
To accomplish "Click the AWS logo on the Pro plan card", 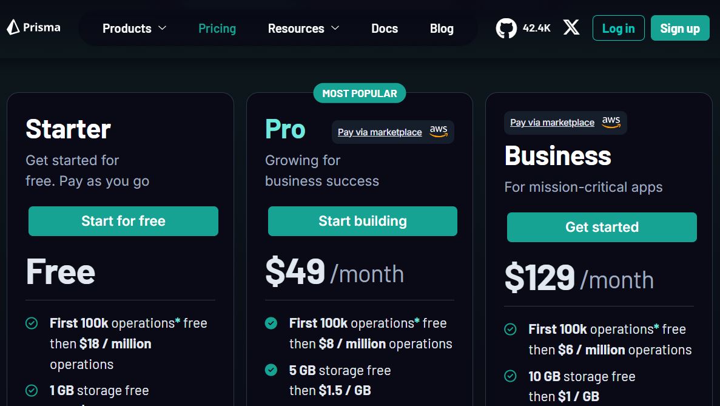I will click(x=439, y=132).
